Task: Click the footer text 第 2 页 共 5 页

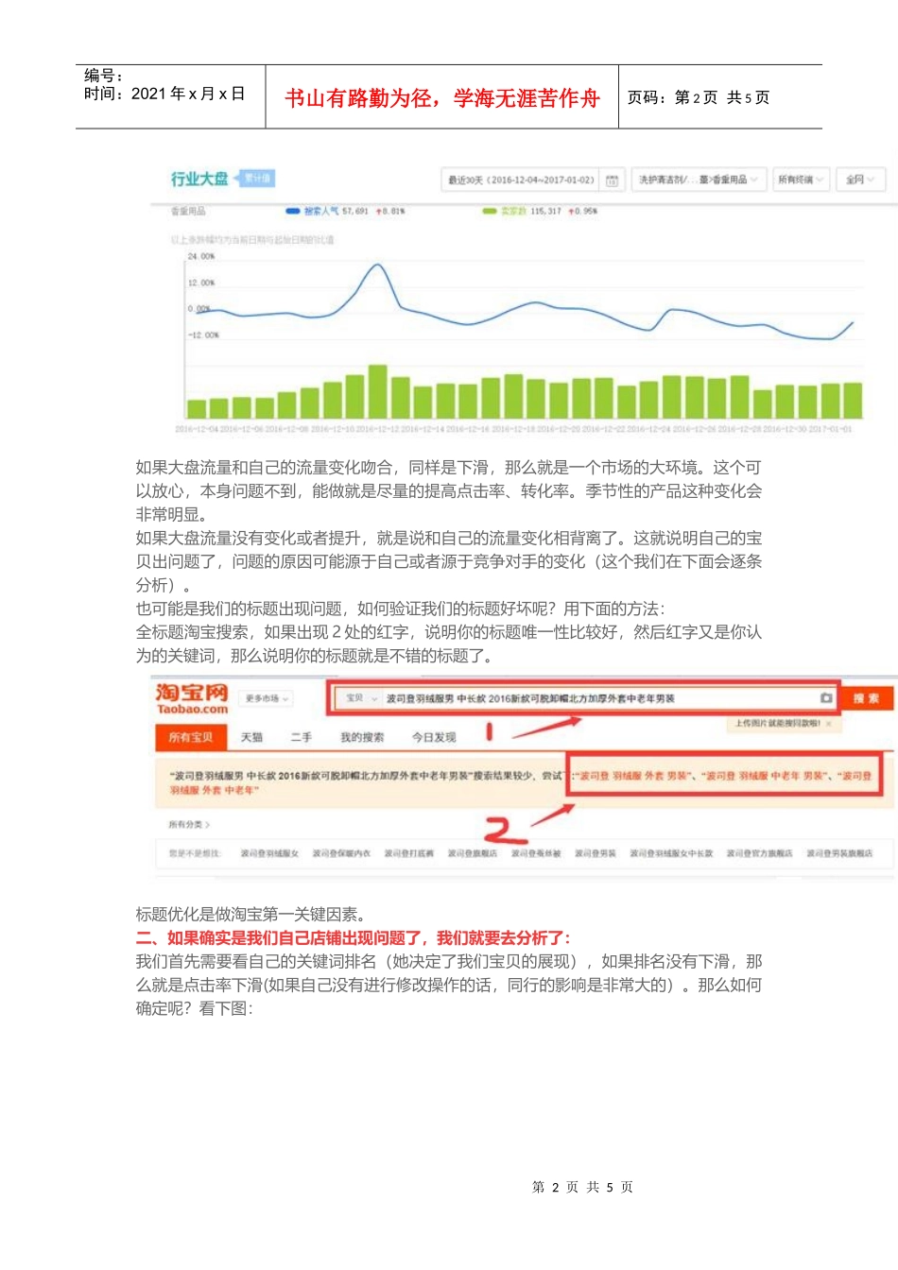Action: pyautogui.click(x=582, y=1187)
